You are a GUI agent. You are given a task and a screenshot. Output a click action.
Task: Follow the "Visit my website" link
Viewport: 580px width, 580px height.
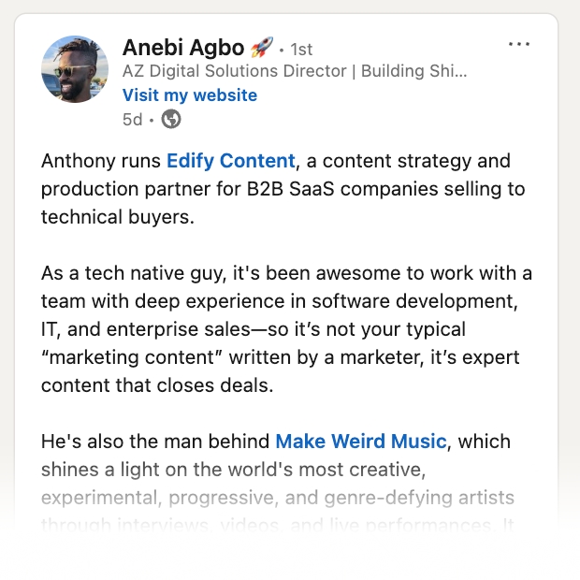(190, 95)
